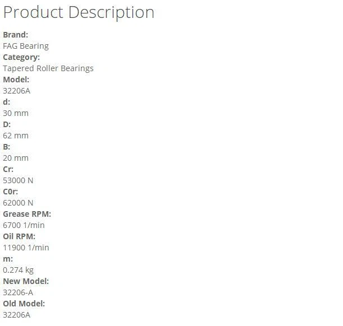The image size is (343, 326).
Task: Click the 0.274 kg value
Action: tap(18, 270)
